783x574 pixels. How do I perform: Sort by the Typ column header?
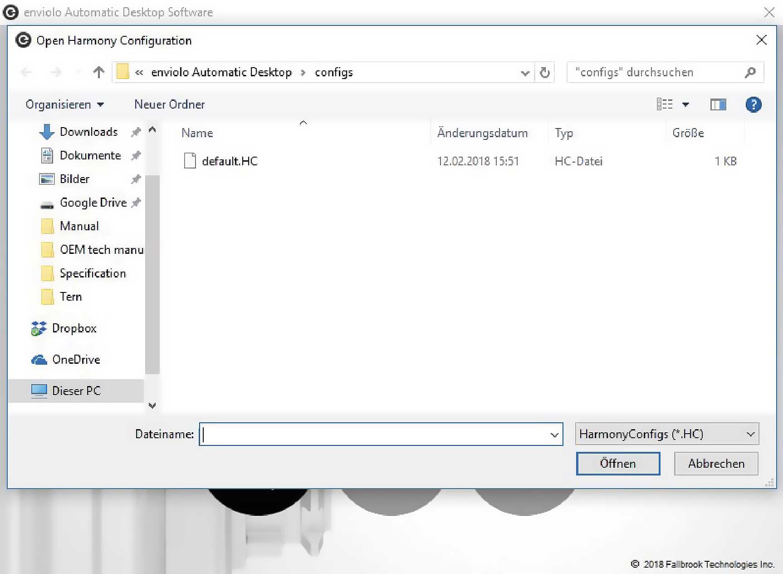click(x=564, y=134)
